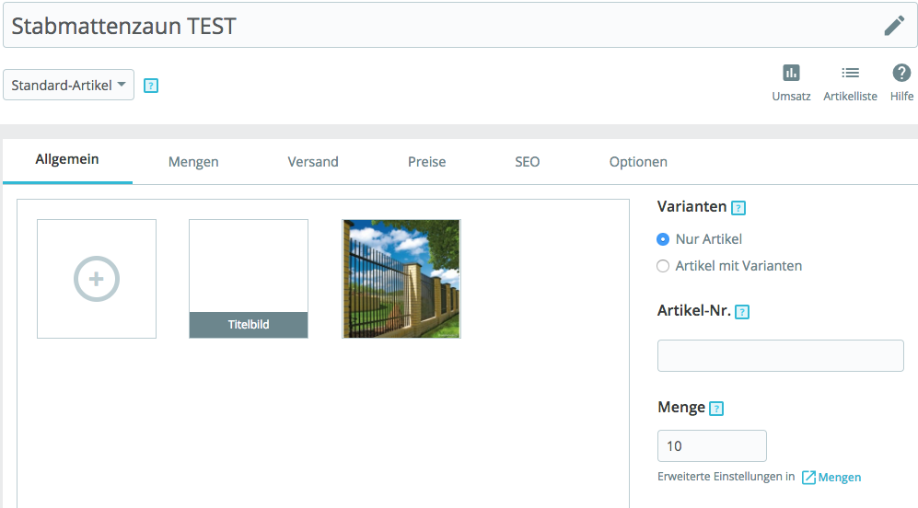Switch to the Mengen tab
This screenshot has width=918, height=508.
[x=193, y=162]
